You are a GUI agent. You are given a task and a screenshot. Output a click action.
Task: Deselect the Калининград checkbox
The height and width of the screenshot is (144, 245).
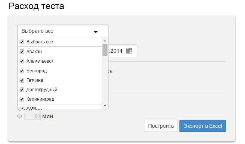click(x=22, y=99)
